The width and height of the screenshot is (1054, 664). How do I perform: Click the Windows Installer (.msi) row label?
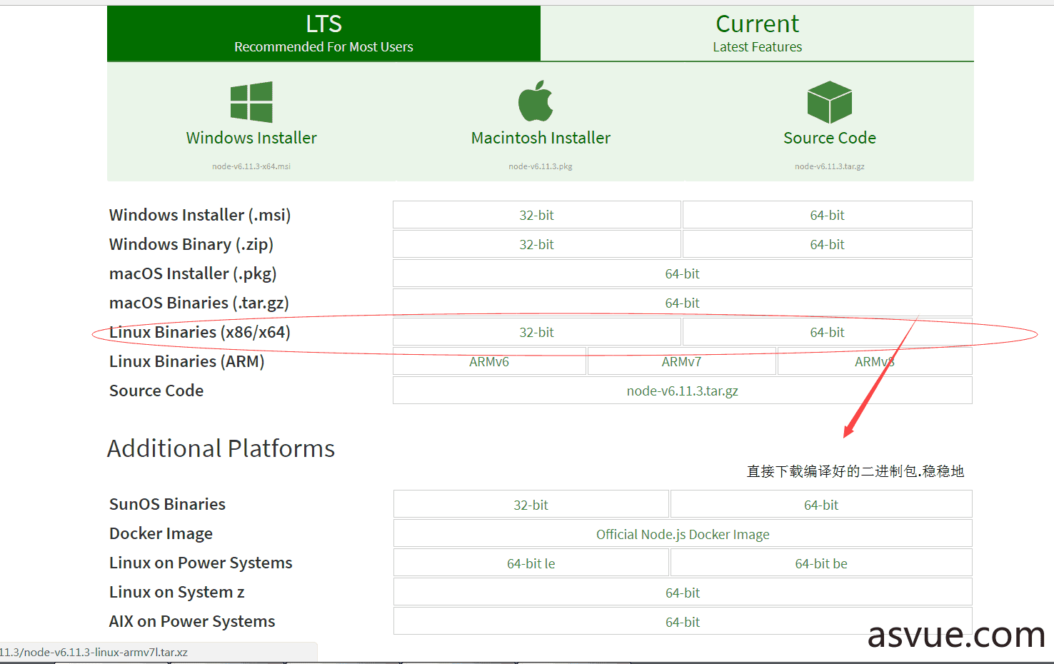[x=200, y=215]
